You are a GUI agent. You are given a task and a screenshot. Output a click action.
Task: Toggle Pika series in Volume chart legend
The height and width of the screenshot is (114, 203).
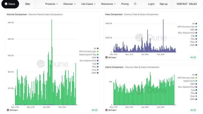tap(95, 67)
